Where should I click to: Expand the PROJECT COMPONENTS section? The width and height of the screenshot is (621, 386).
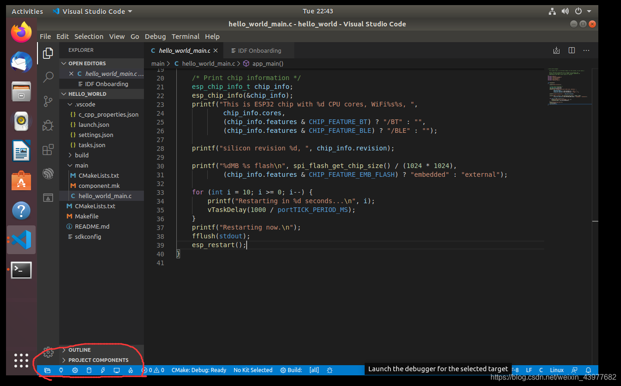(101, 360)
